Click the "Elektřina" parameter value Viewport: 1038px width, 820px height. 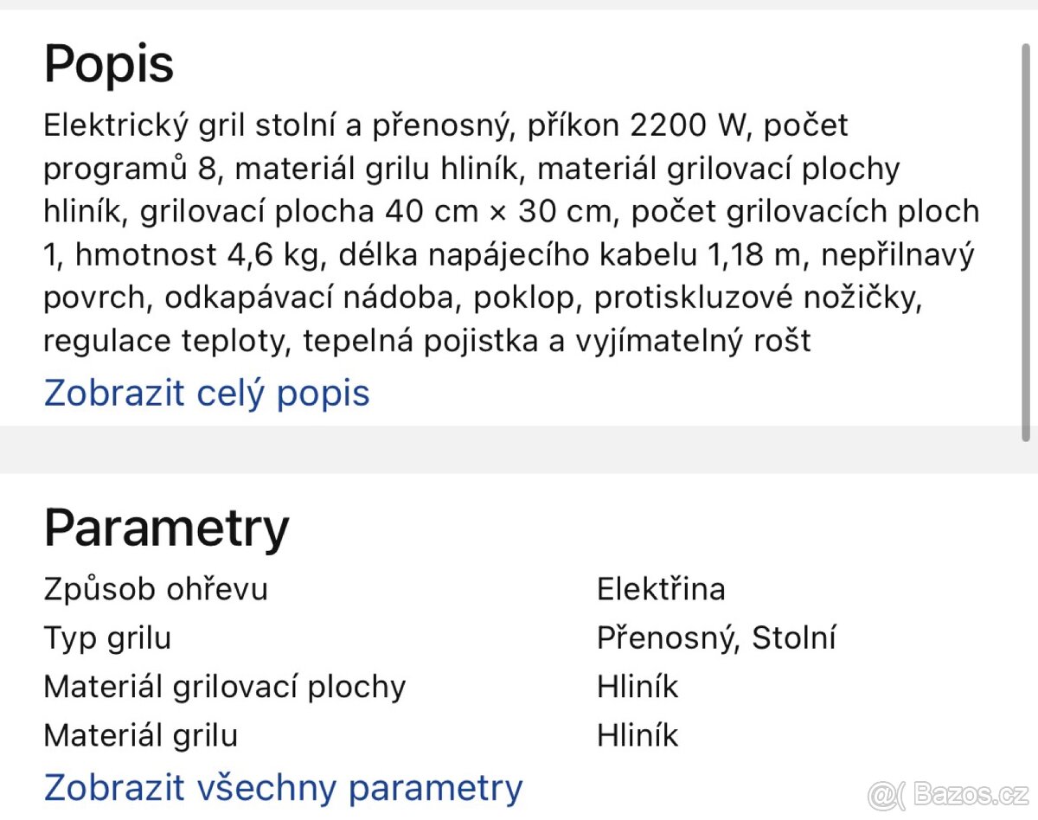click(x=662, y=589)
